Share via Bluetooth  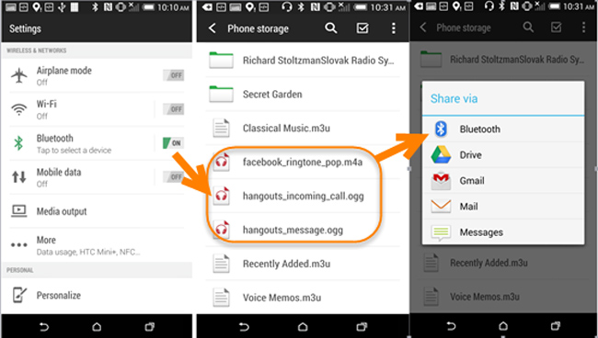(x=503, y=129)
